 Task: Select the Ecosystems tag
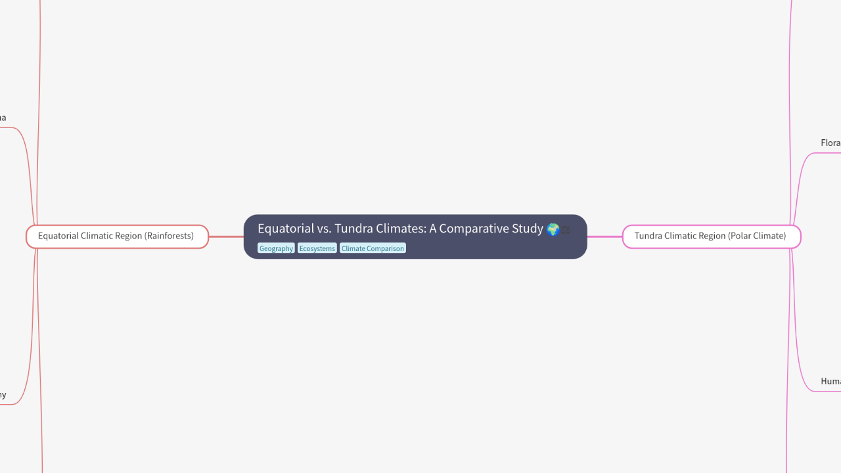point(317,248)
